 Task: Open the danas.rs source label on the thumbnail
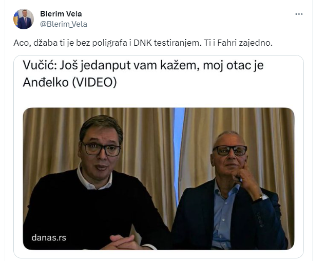49,238
